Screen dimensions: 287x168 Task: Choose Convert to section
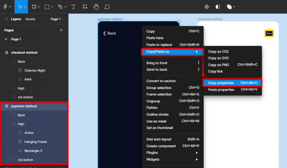(173, 81)
